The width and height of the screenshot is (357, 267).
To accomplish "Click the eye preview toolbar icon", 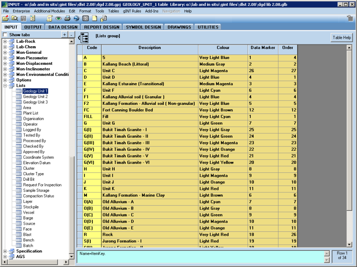I will (x=58, y=18).
